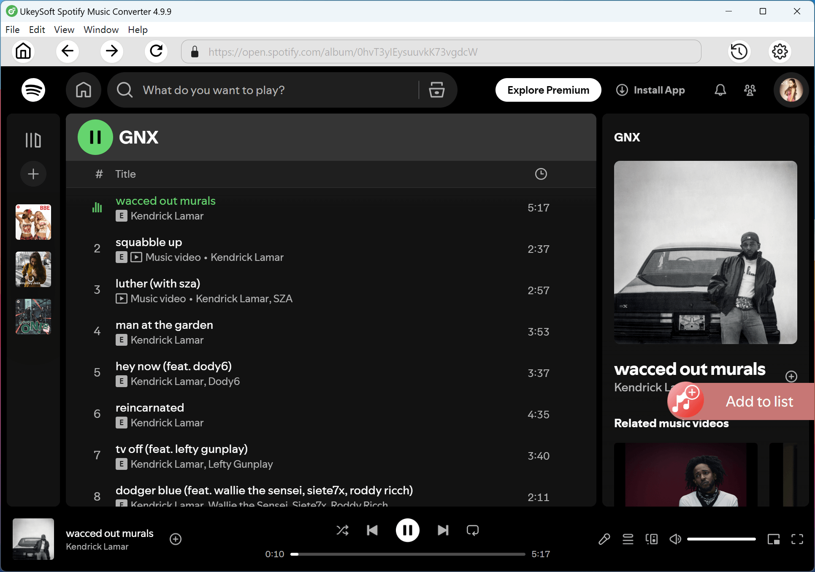
Task: Enable shuffle playback
Action: [342, 530]
